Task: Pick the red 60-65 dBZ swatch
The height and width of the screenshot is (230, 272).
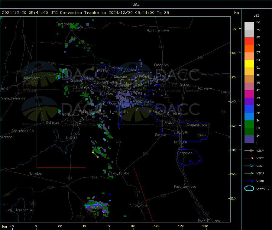Action: point(249,41)
